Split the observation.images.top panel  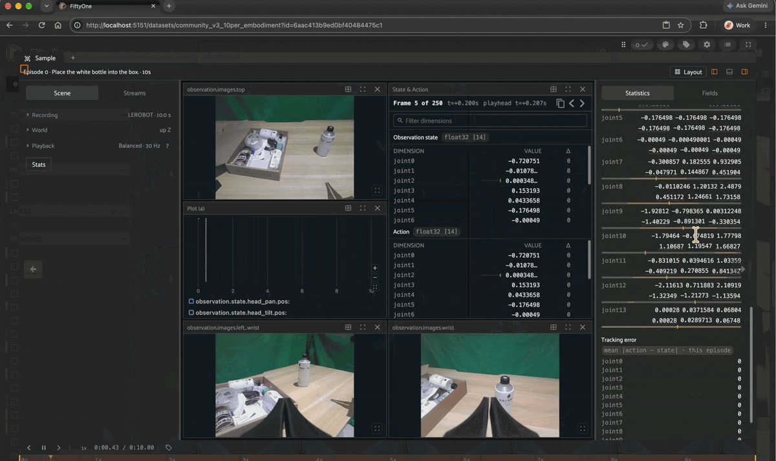348,89
